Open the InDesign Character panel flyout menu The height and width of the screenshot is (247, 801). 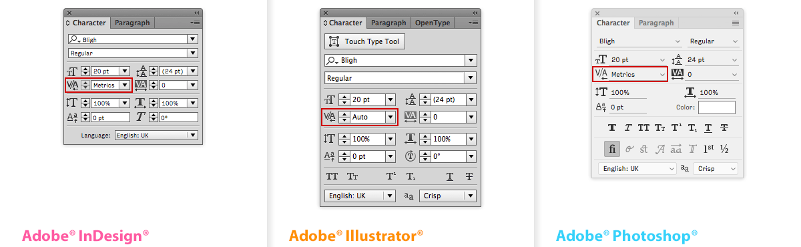pos(195,23)
